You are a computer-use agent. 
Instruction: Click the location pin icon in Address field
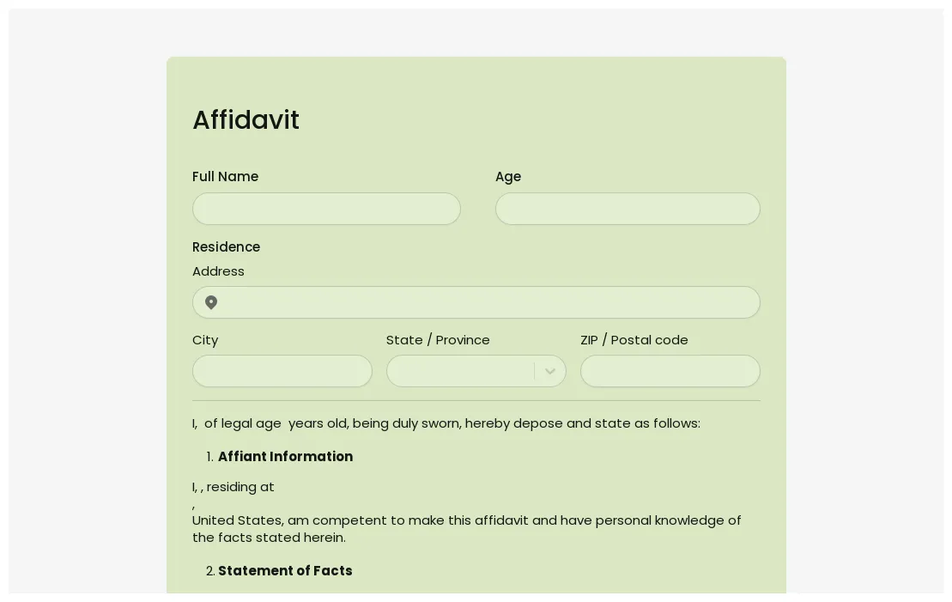(x=211, y=302)
